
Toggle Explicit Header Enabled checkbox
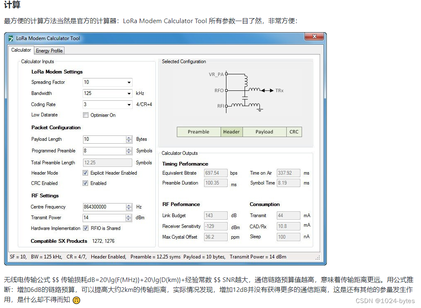86,173
